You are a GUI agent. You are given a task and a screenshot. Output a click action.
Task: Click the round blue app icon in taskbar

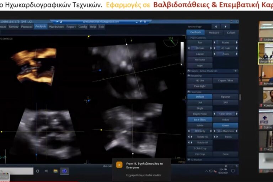coord(64,171)
